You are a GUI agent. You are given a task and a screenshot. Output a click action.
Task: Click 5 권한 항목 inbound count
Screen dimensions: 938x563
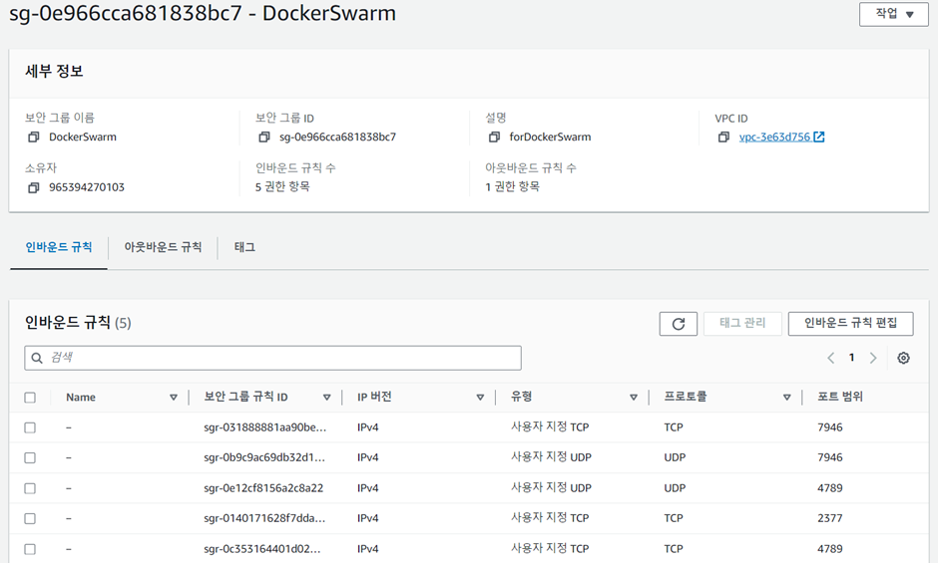(x=282, y=187)
